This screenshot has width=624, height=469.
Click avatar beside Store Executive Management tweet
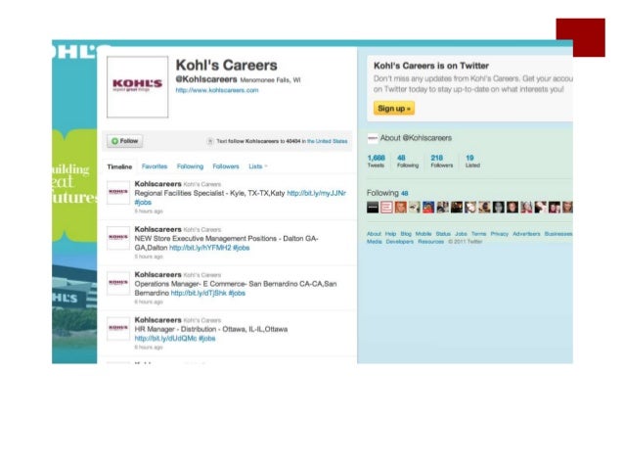tap(118, 238)
